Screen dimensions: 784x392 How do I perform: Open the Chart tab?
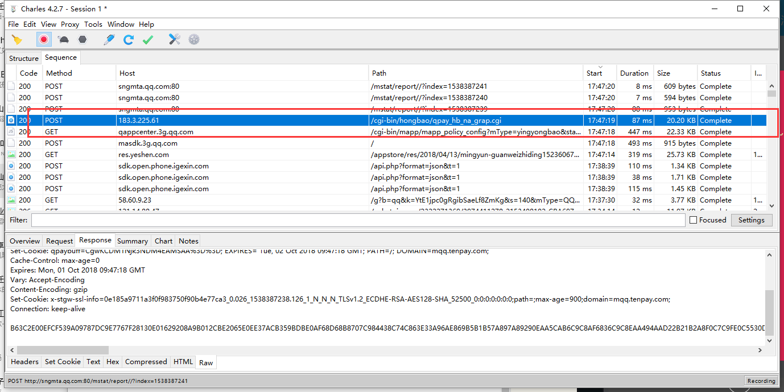point(163,241)
